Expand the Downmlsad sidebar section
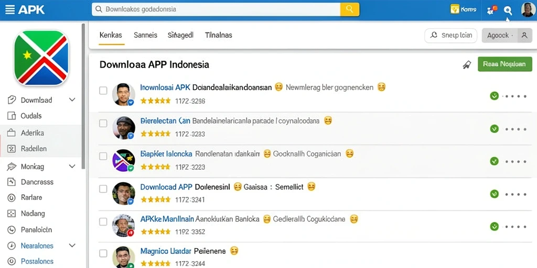This screenshot has width=537, height=268. 72,100
